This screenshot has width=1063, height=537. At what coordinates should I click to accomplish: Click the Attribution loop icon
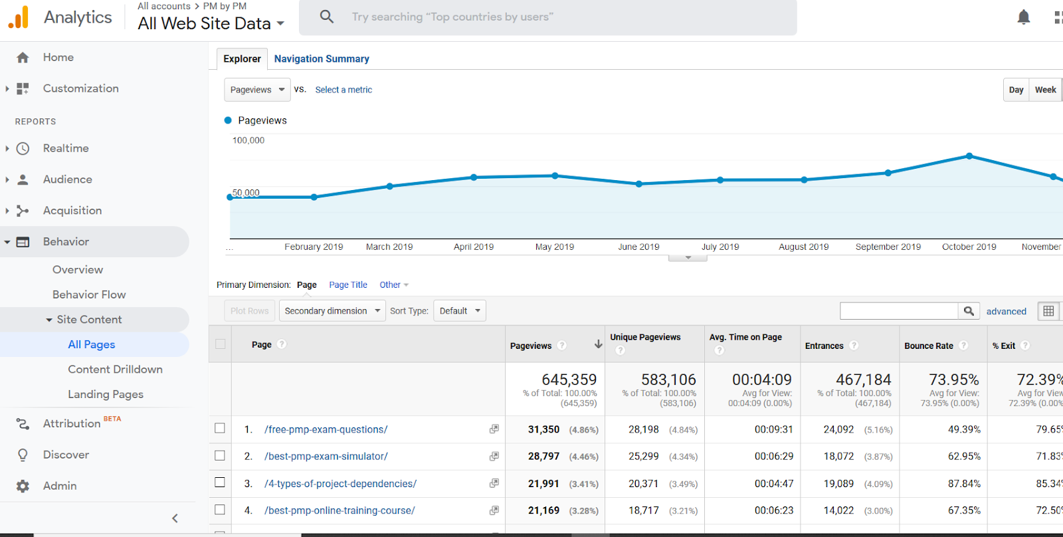pyautogui.click(x=23, y=423)
